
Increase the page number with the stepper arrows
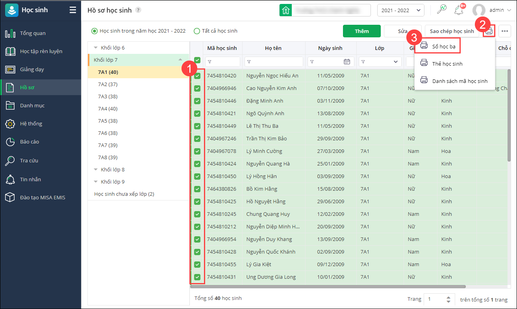[448, 297]
